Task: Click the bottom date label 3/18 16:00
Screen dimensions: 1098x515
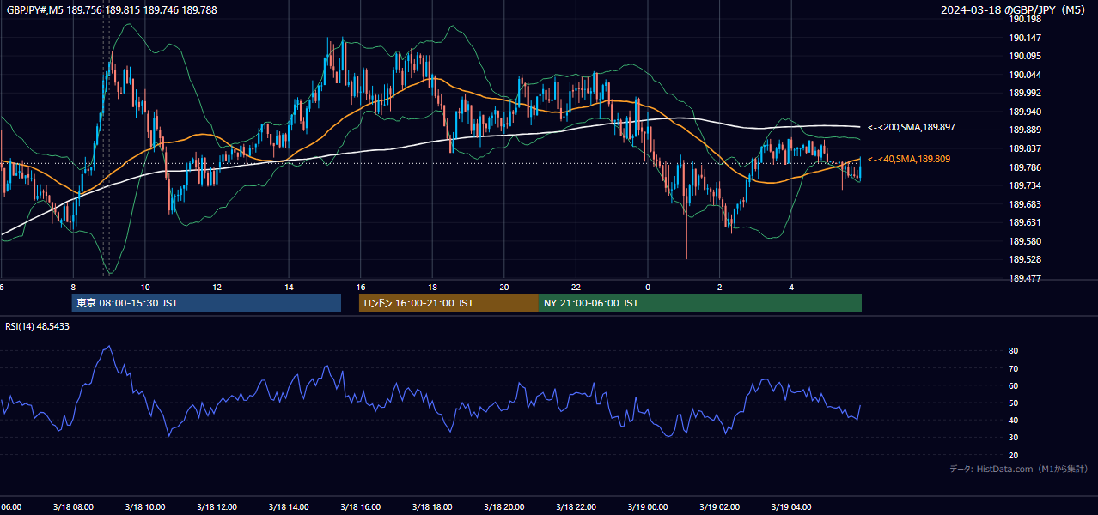Action: (x=360, y=506)
